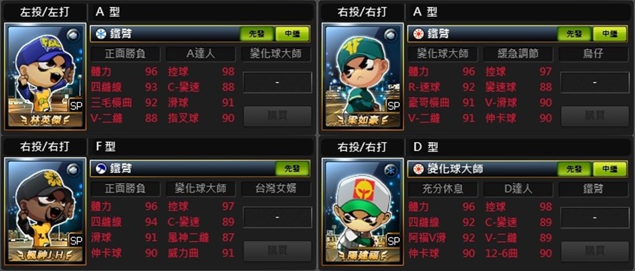The height and width of the screenshot is (271, 635).
Task: Toggle 先發 role for 風神J.H
Action: click(x=292, y=168)
